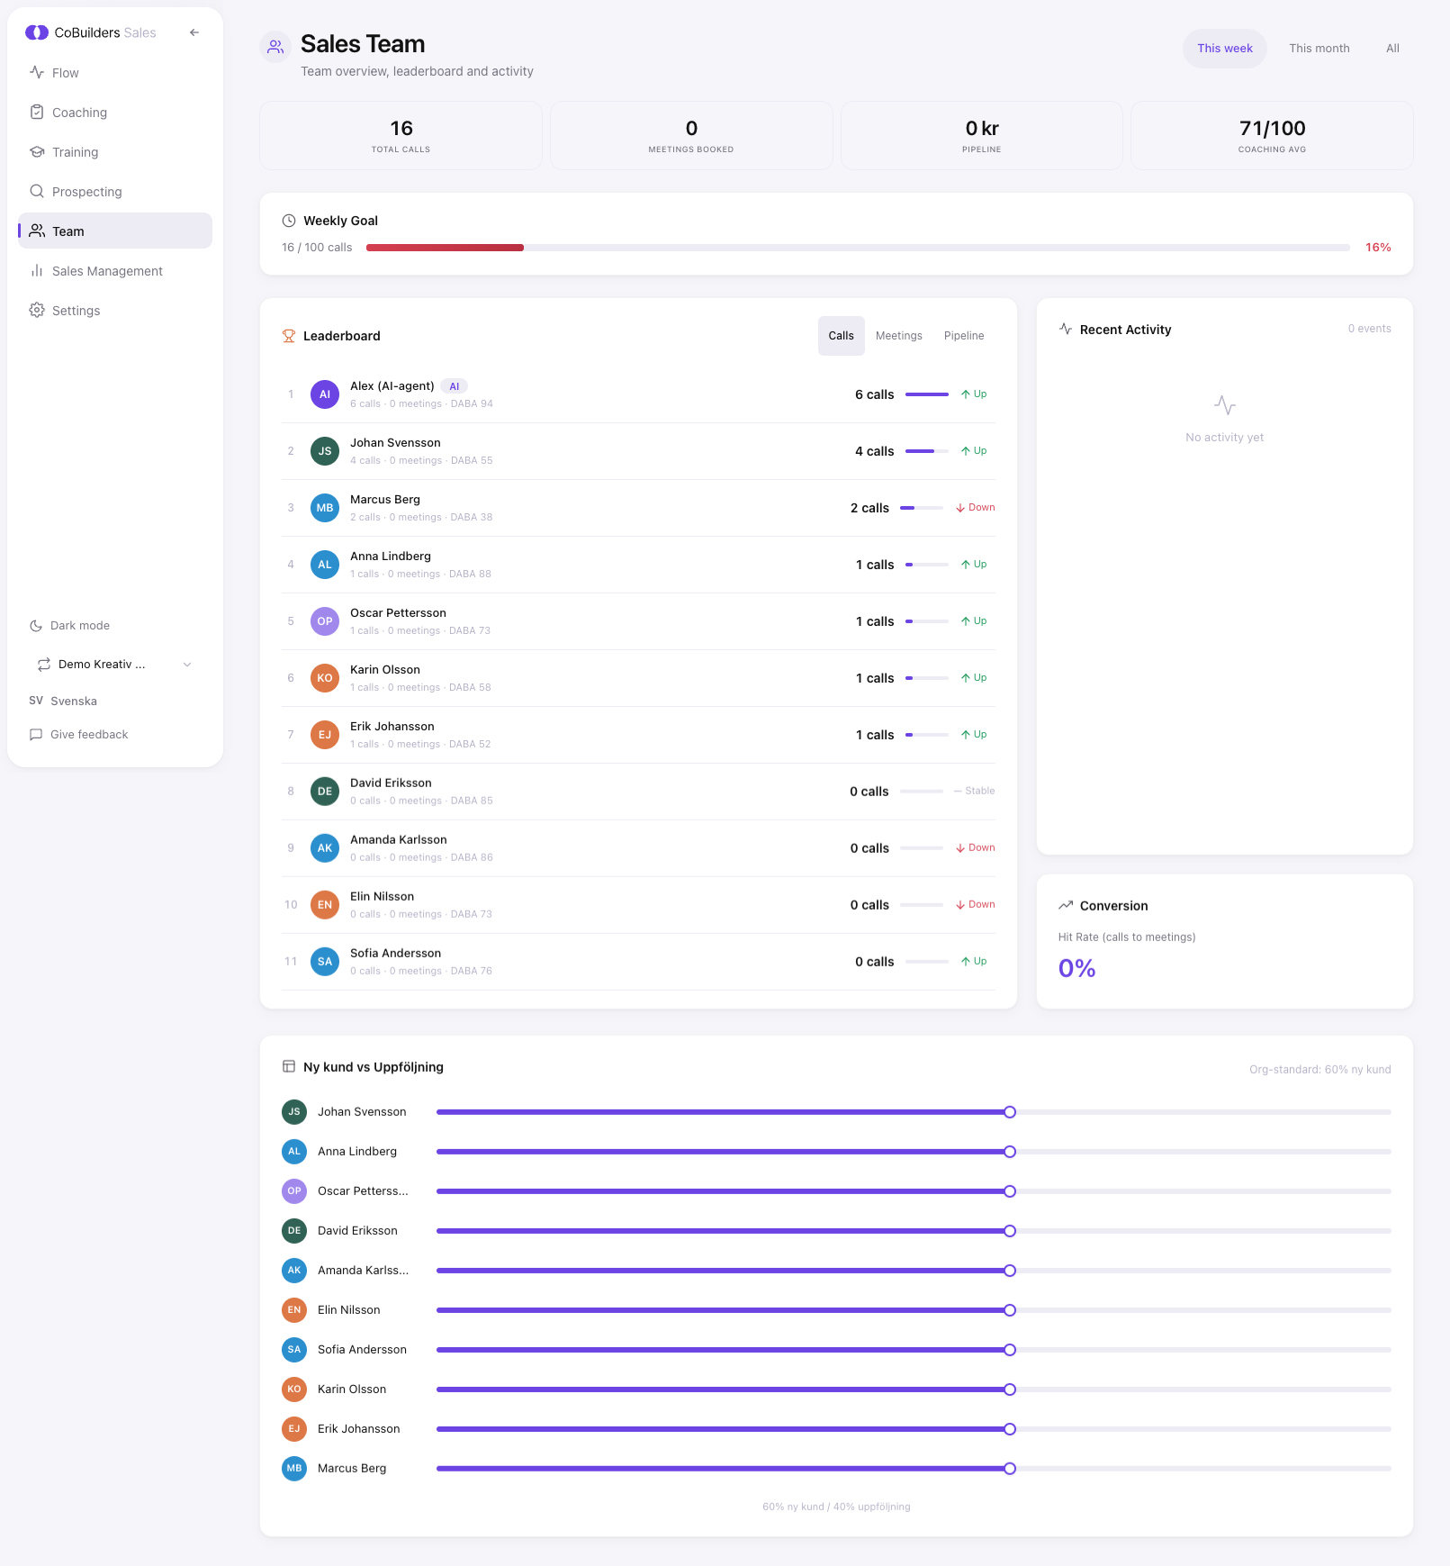Click Alex AI-agent's avatar
1450x1566 pixels.
(x=324, y=394)
